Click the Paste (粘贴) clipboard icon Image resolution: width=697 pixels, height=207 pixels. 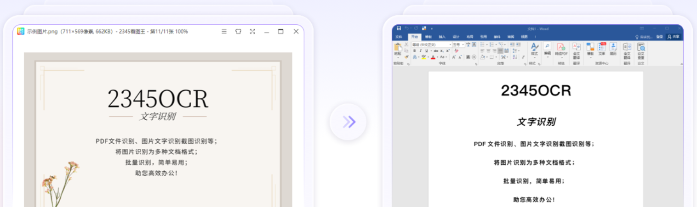398,47
